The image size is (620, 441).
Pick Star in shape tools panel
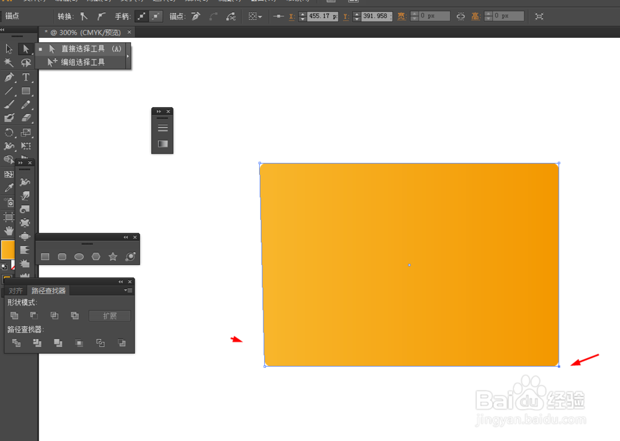(x=113, y=257)
